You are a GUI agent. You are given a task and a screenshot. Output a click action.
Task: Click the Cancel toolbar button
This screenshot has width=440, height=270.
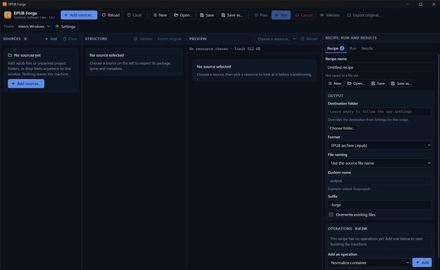(304, 15)
